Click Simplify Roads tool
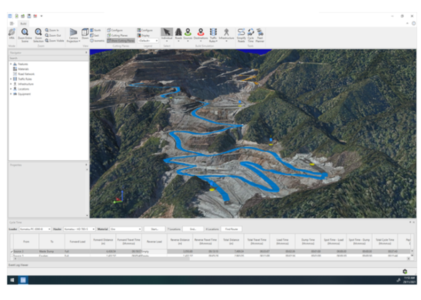Screen dimensions: 421x300 point(241,35)
